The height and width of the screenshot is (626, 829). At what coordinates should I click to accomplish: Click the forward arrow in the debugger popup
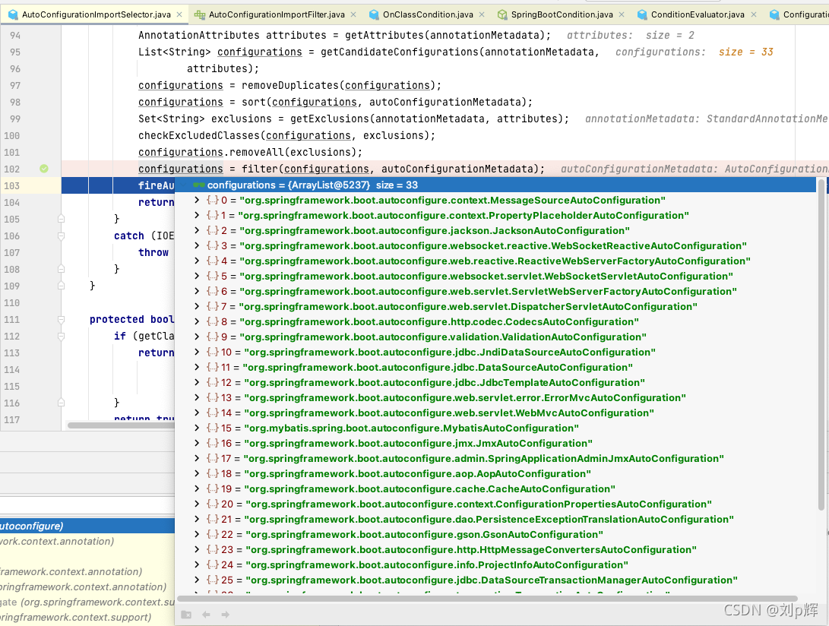(225, 615)
